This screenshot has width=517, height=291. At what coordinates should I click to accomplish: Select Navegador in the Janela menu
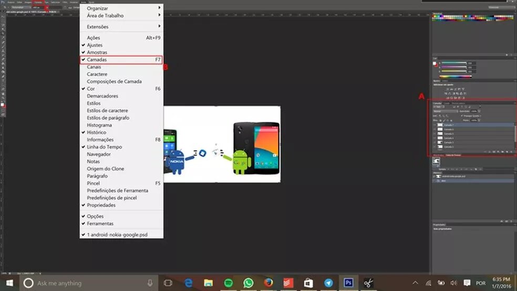click(121, 154)
